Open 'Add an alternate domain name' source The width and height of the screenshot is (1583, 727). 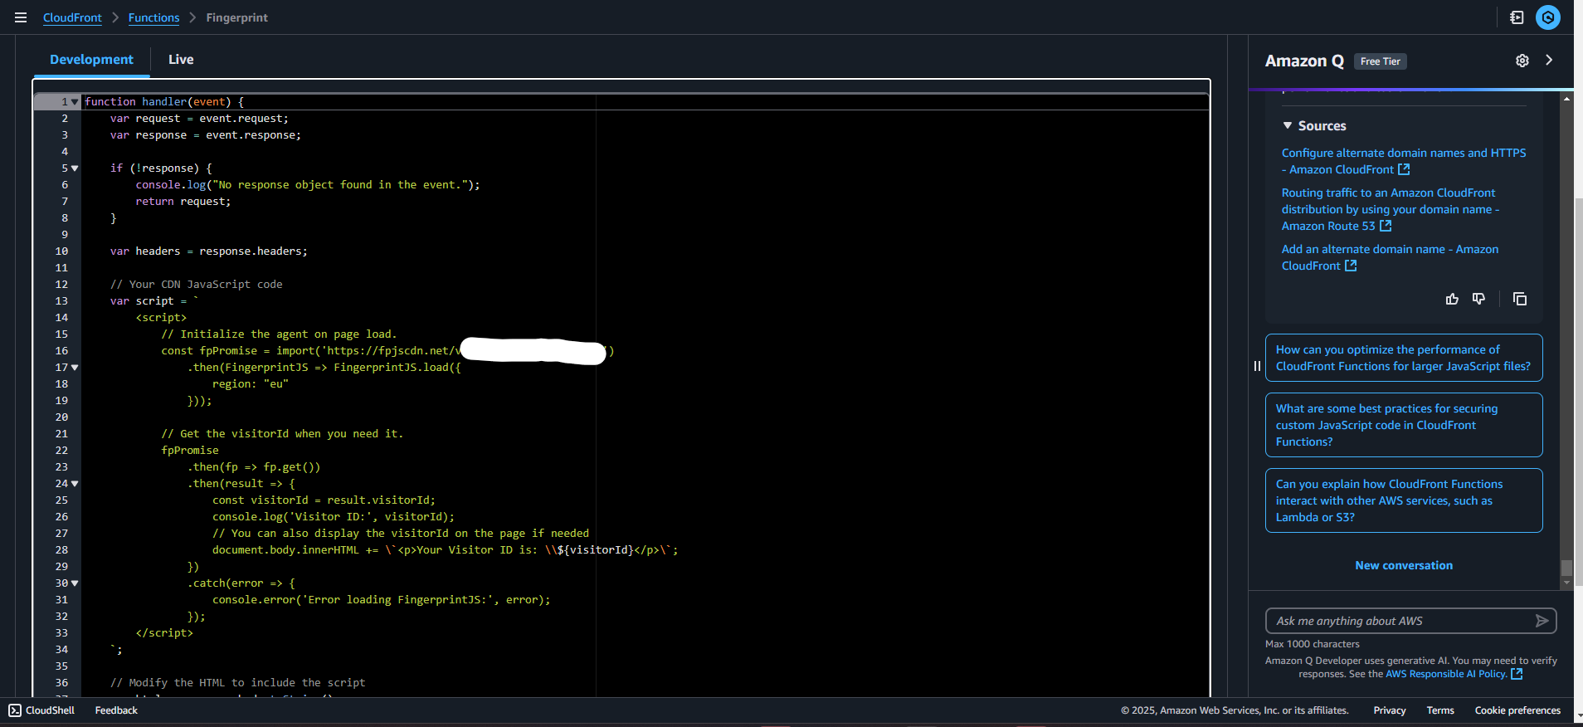coord(1390,257)
